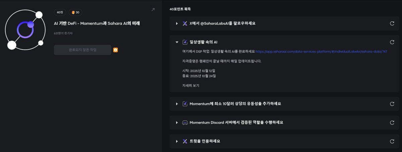Click the 트윗을 인용하세요 task title

[205, 141]
